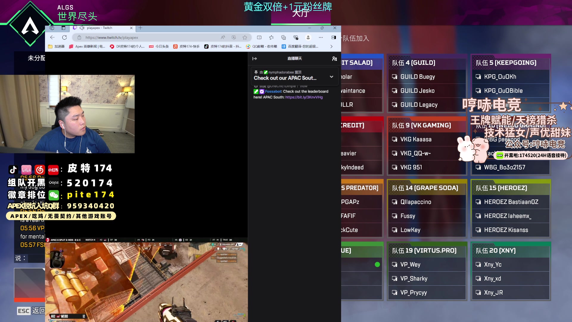Open collections icon
The width and height of the screenshot is (572, 322).
click(x=283, y=37)
